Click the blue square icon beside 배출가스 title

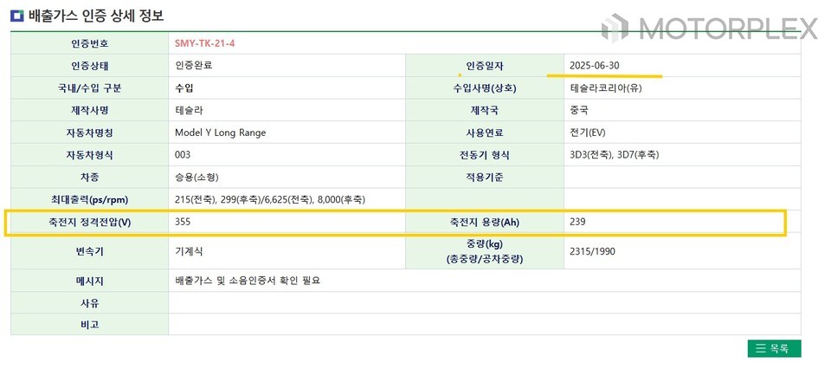[17, 16]
